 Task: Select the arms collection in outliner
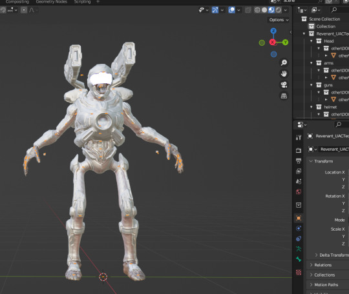coord(321,63)
